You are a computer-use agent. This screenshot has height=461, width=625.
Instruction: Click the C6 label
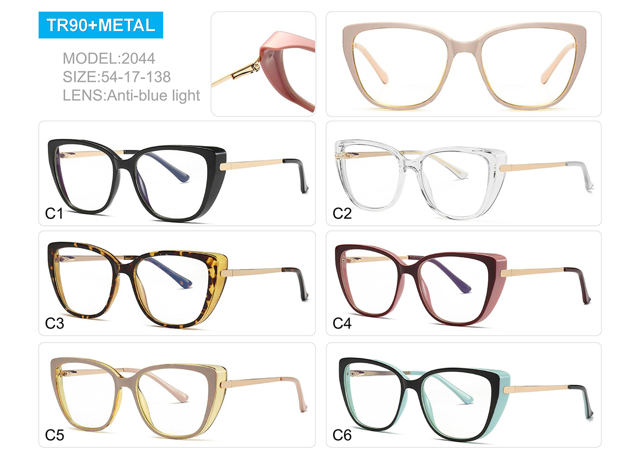(x=342, y=435)
